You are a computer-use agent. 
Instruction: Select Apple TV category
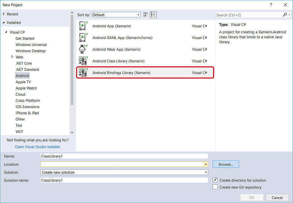[x=23, y=82]
